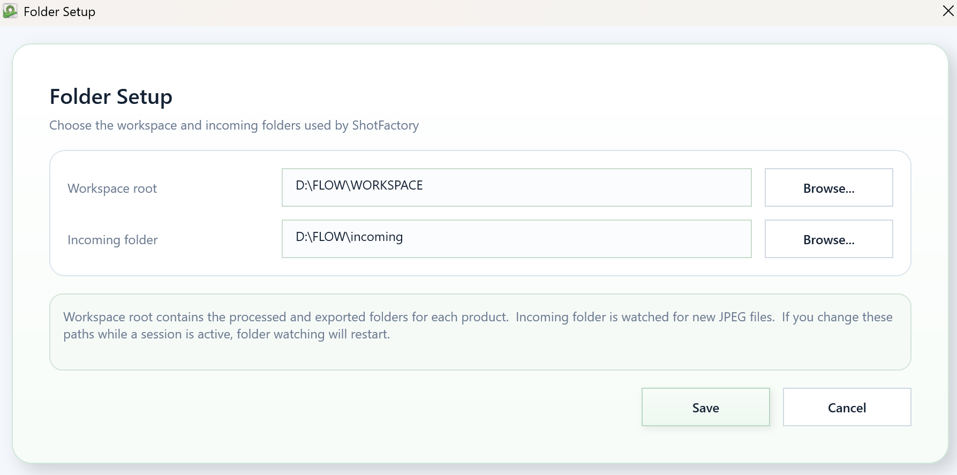Browse for the Incoming folder

(828, 239)
